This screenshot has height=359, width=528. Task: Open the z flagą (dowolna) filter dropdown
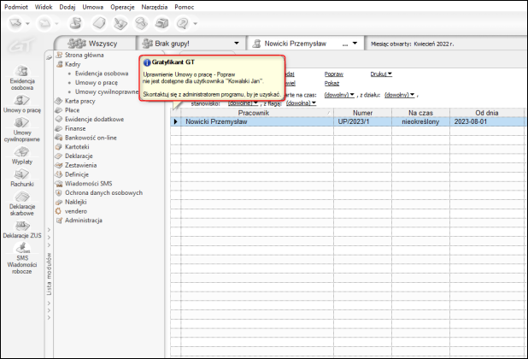point(301,103)
